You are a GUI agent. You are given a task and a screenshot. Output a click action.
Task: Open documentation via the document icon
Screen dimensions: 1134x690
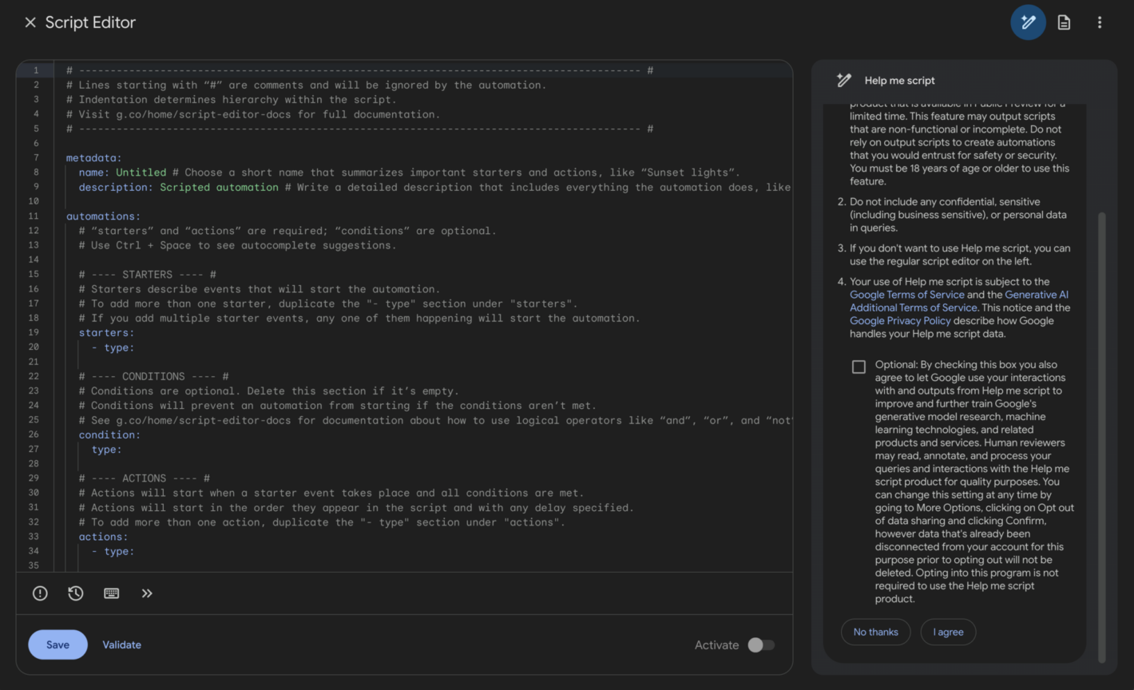[x=1064, y=22]
